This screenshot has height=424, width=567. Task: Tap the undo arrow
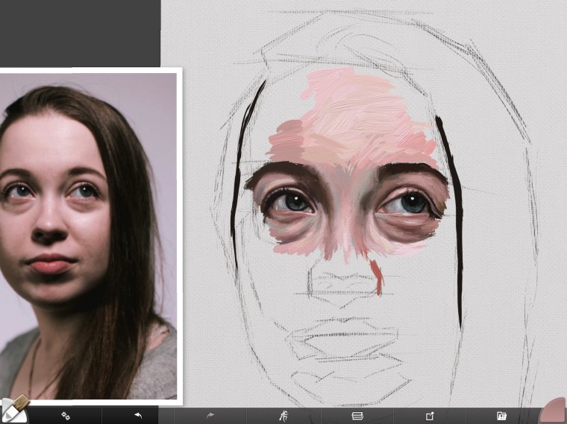click(138, 416)
